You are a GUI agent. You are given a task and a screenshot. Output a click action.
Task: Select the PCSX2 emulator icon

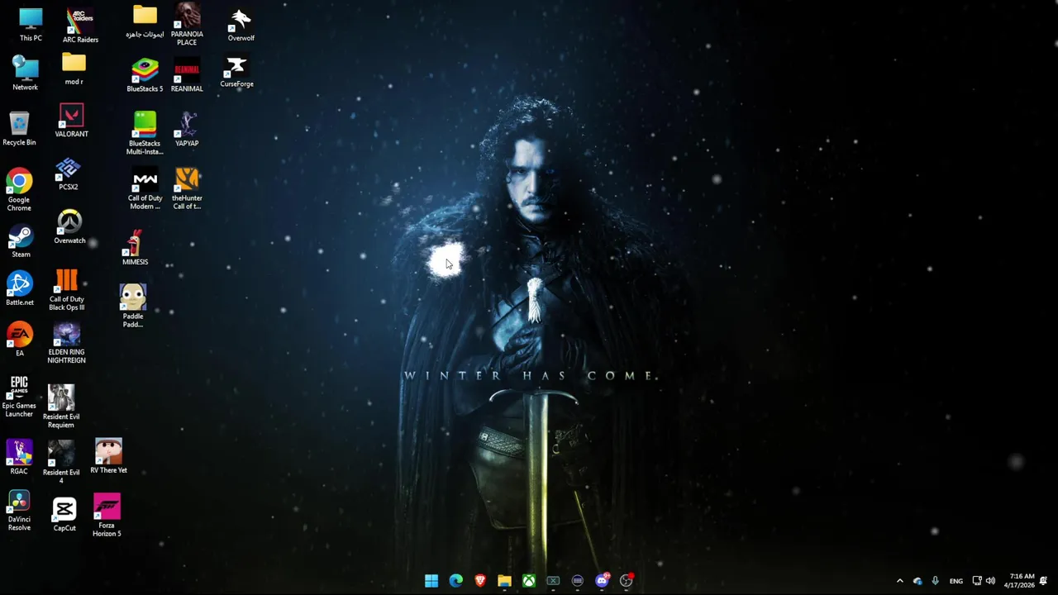coord(68,174)
